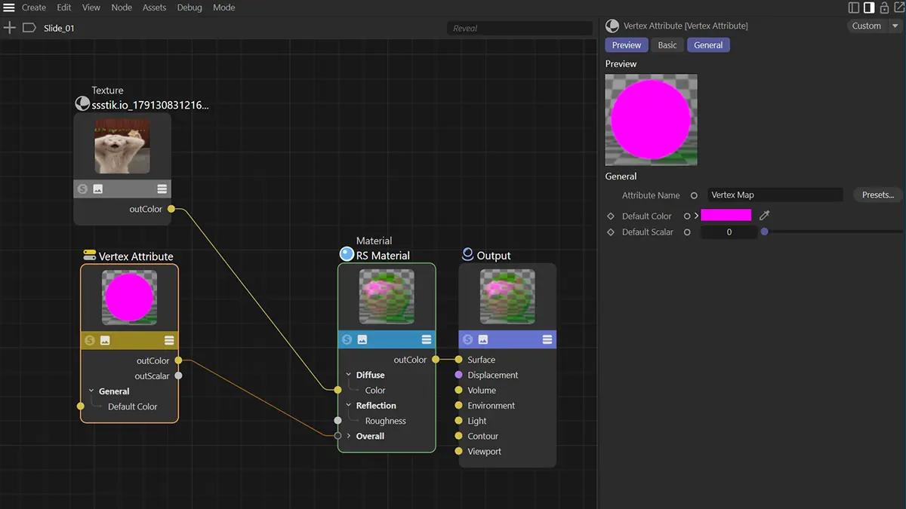Click the image icon on Vertex Attribute node
The width and height of the screenshot is (906, 509).
click(105, 341)
